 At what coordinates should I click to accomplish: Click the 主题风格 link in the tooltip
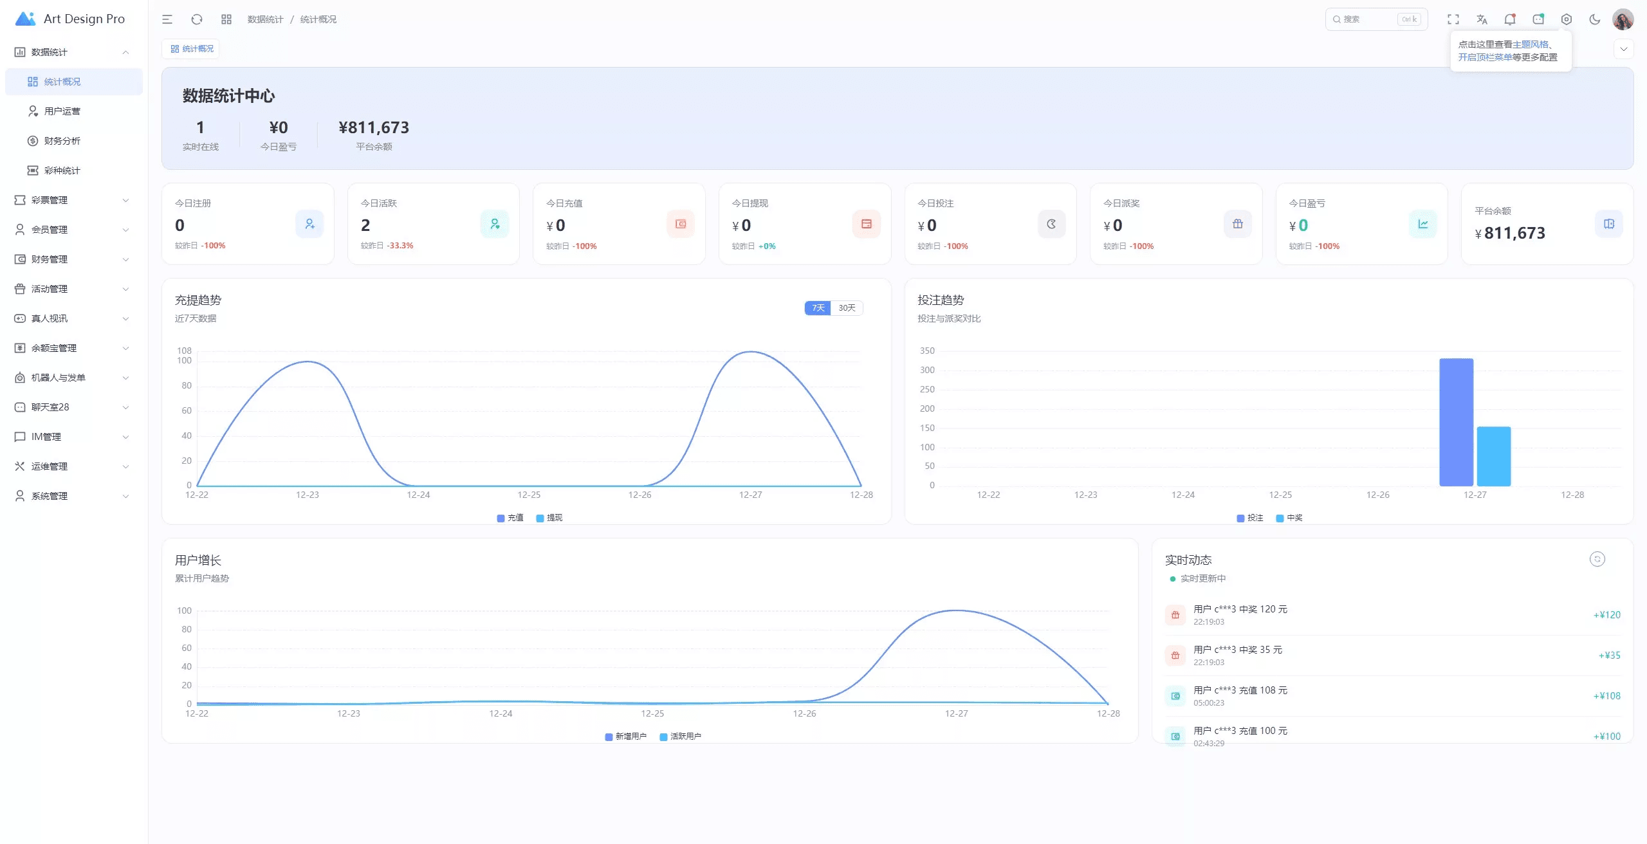1530,44
